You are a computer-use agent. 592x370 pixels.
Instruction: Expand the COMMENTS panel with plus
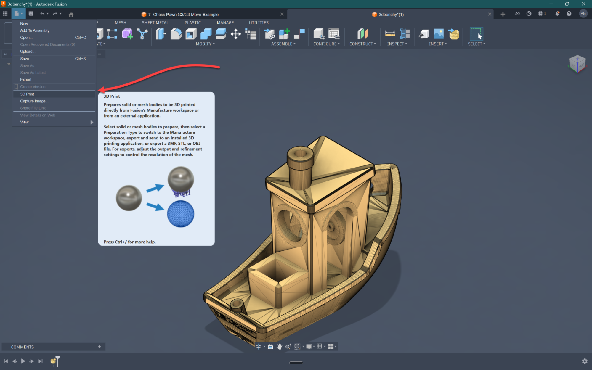(x=100, y=347)
